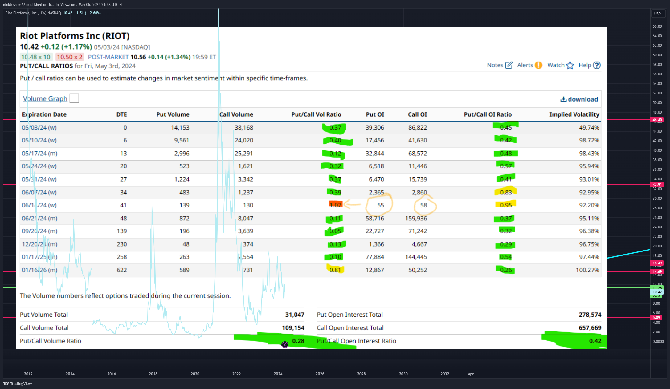Click the 5.09 price label on axis

pos(656,318)
